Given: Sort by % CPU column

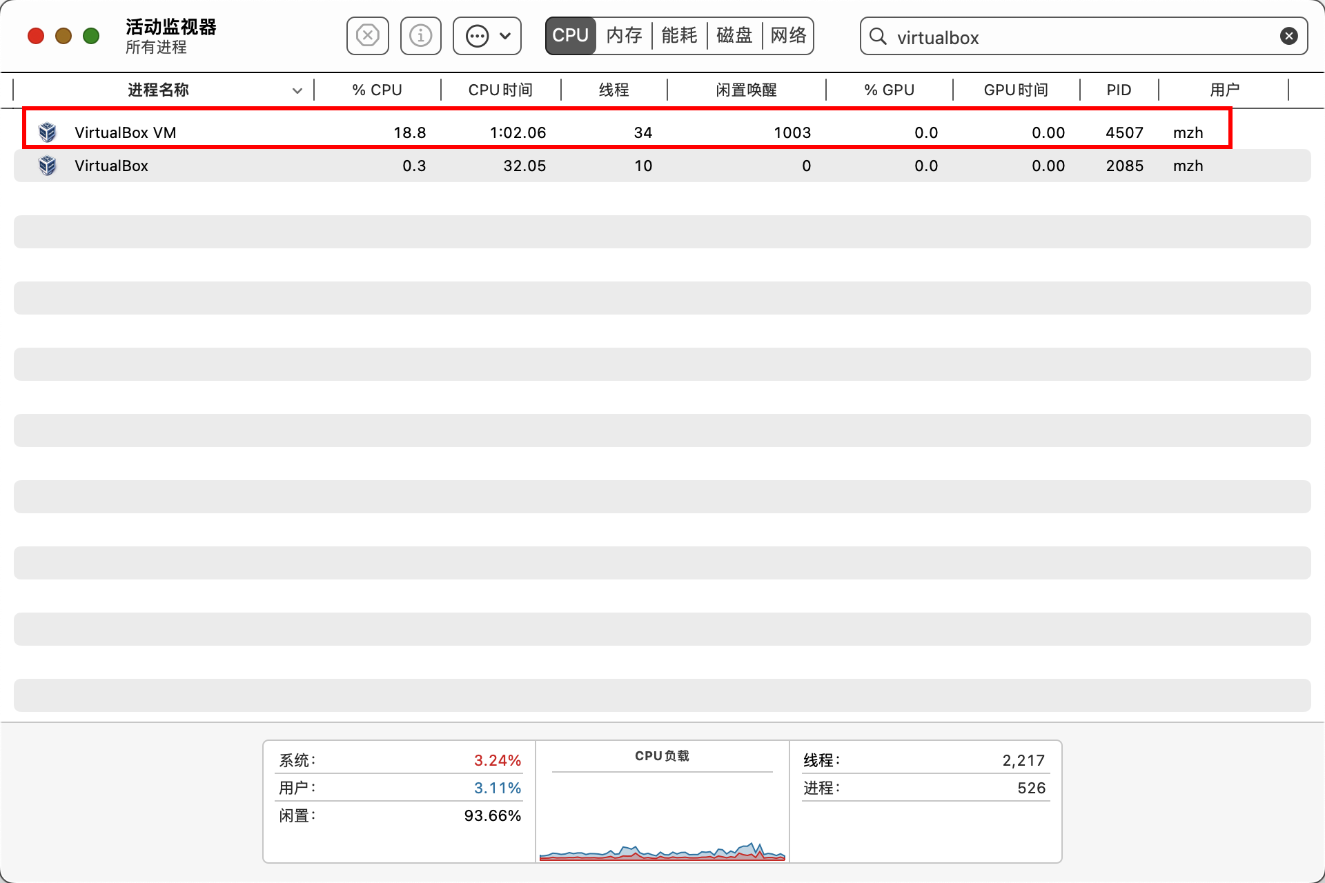Looking at the screenshot, I should [x=377, y=90].
